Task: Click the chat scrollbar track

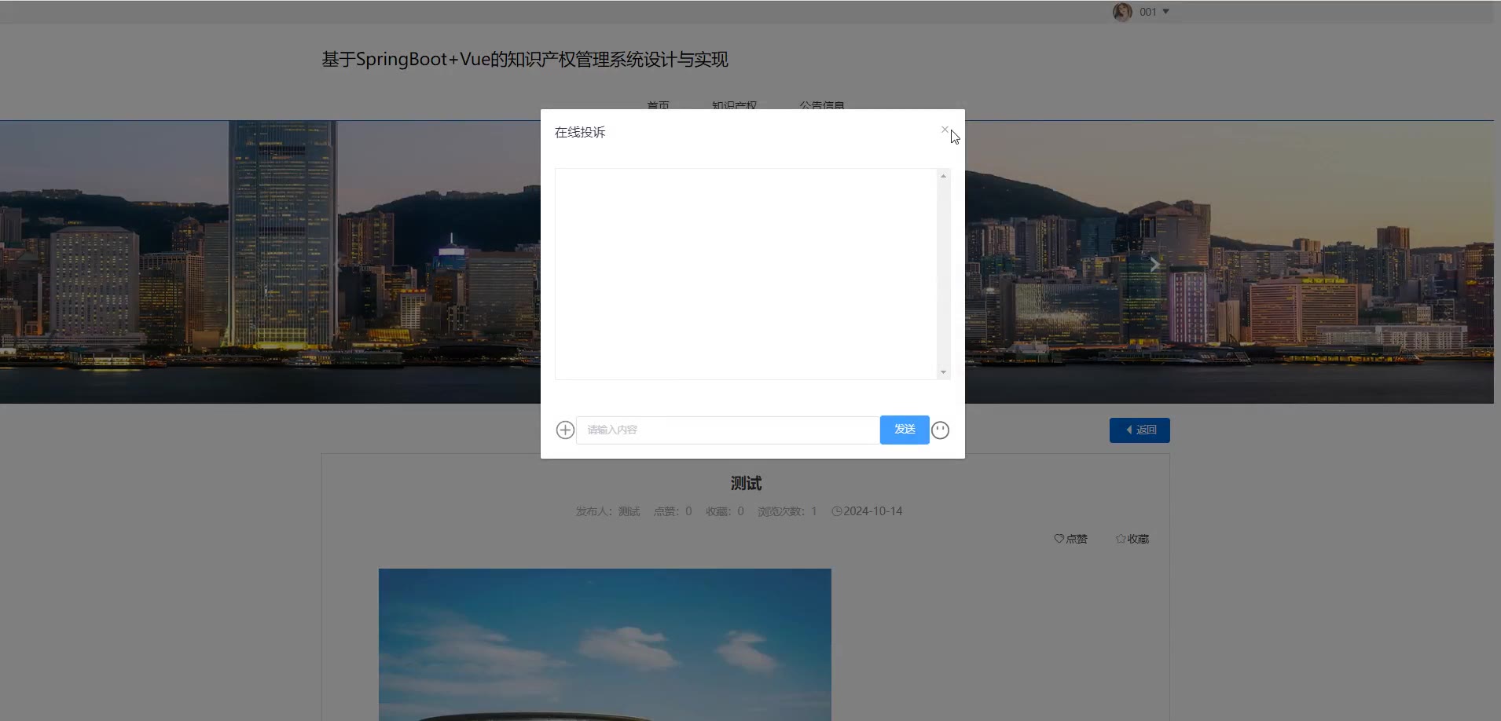Action: point(943,273)
